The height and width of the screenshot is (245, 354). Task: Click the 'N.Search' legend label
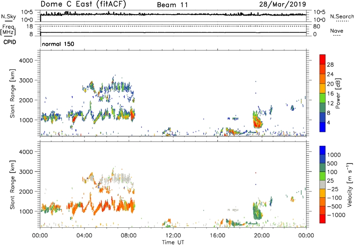point(342,16)
